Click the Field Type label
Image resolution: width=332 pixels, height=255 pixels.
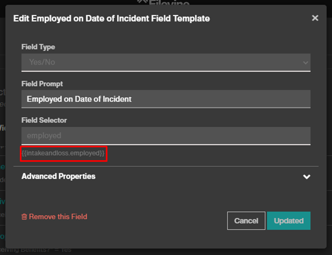click(x=38, y=47)
